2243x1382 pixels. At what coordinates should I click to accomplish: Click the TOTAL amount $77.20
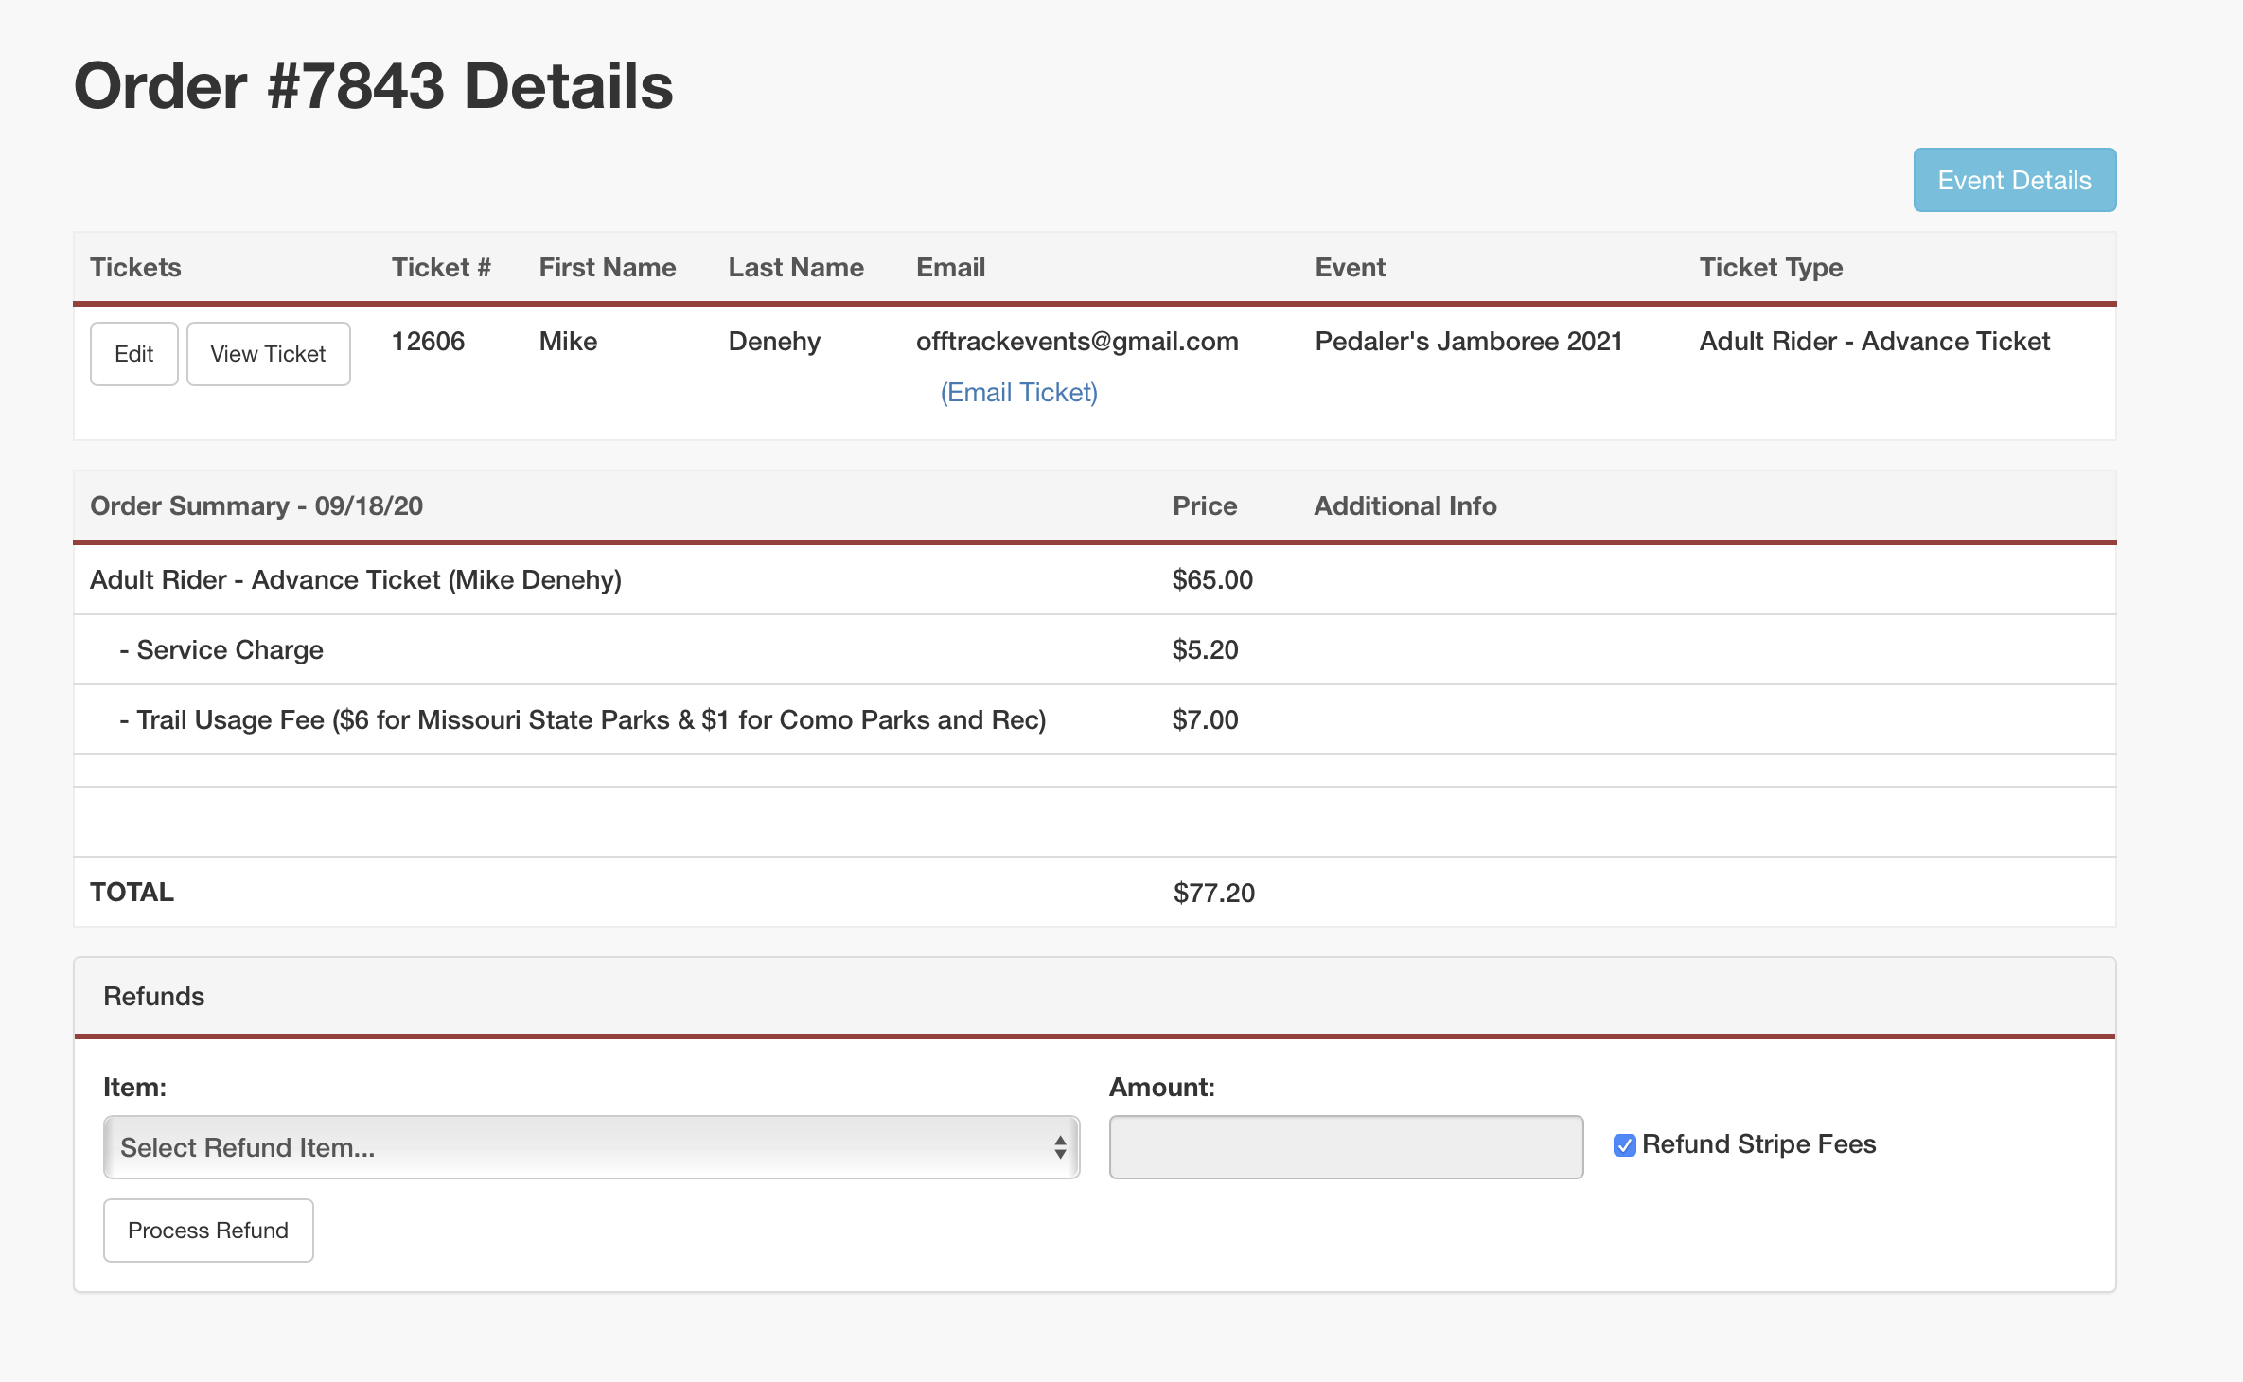coord(1213,893)
